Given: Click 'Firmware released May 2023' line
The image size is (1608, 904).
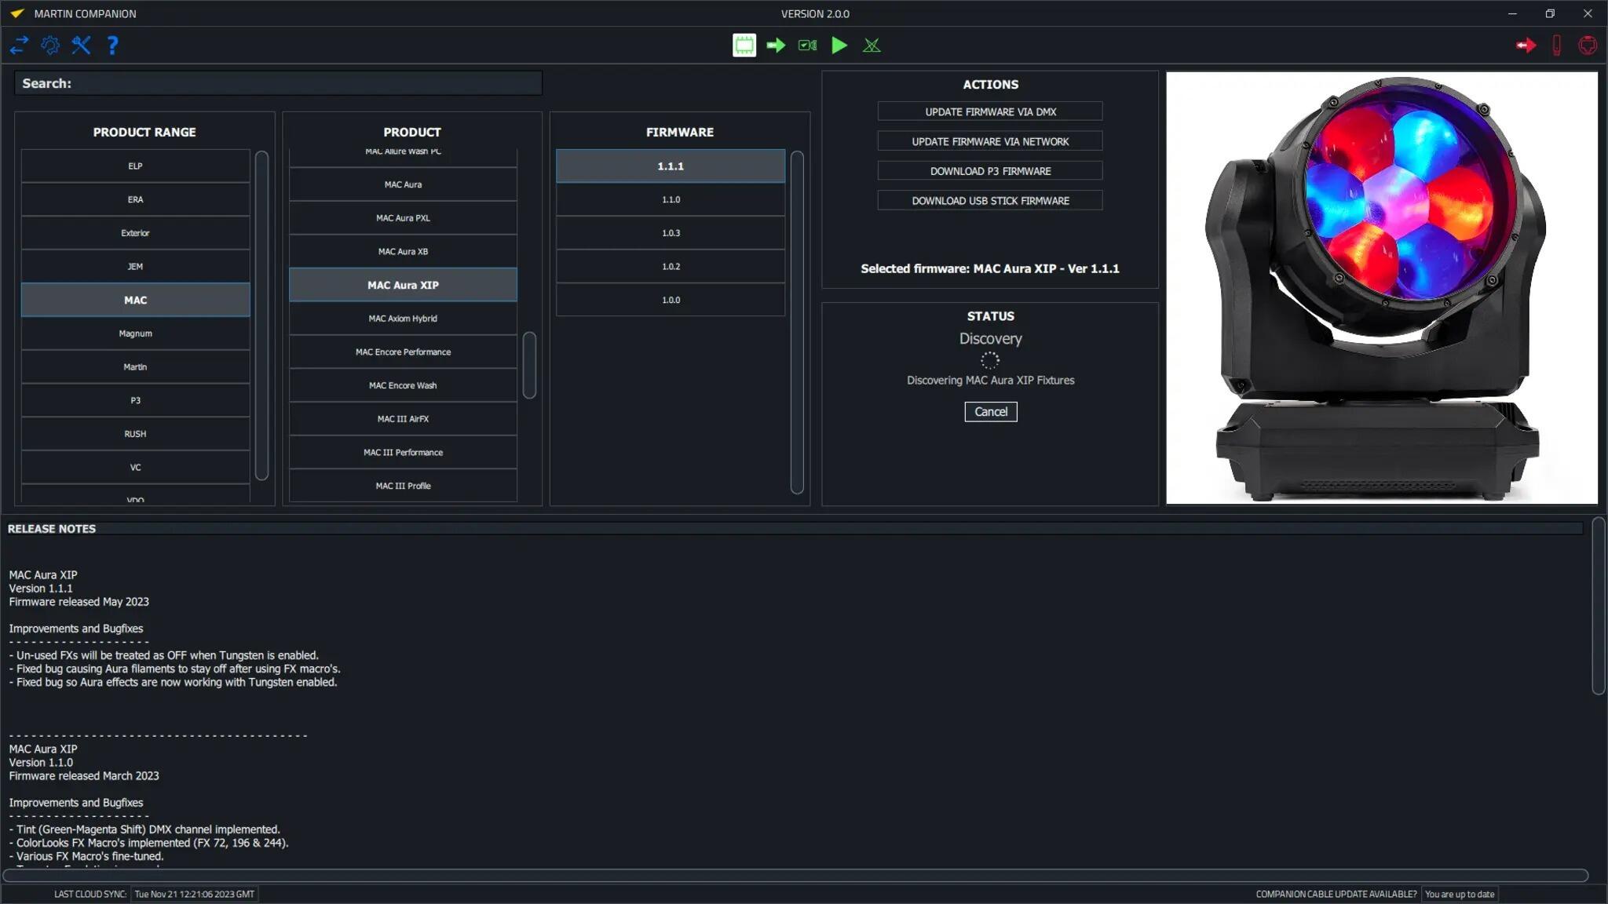Looking at the screenshot, I should click(79, 602).
